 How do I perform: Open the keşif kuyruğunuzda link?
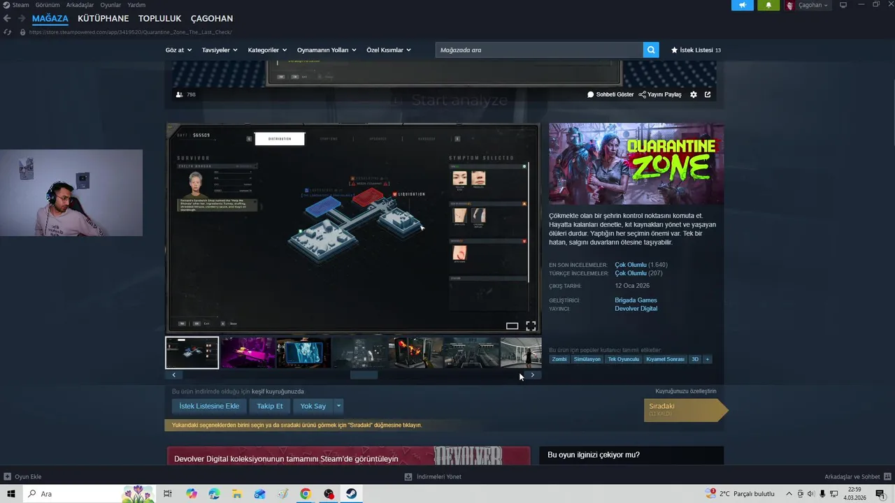coord(278,391)
